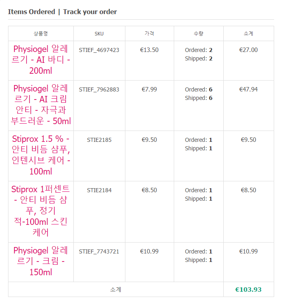The height and width of the screenshot is (299, 281).
Task: Click the €47.94 row subtotal
Action: 248,89
